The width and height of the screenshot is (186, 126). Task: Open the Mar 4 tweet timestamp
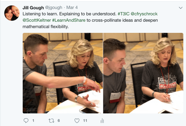pyautogui.click(x=72, y=8)
